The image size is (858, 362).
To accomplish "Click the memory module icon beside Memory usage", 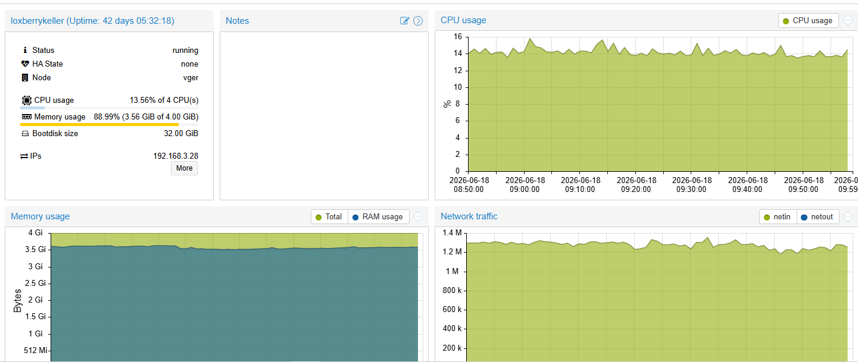I will 26,117.
